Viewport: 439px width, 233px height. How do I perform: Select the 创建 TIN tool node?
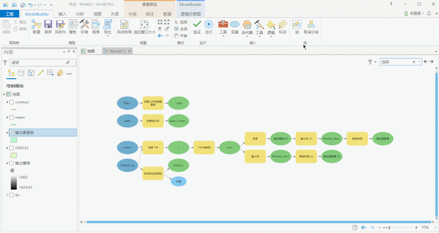(x=153, y=147)
